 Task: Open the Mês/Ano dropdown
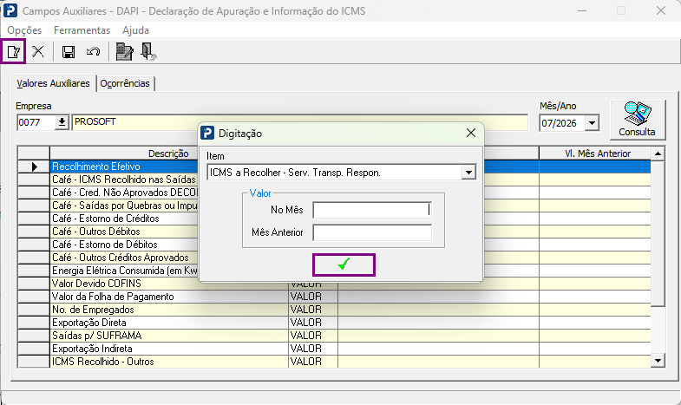pyautogui.click(x=592, y=123)
